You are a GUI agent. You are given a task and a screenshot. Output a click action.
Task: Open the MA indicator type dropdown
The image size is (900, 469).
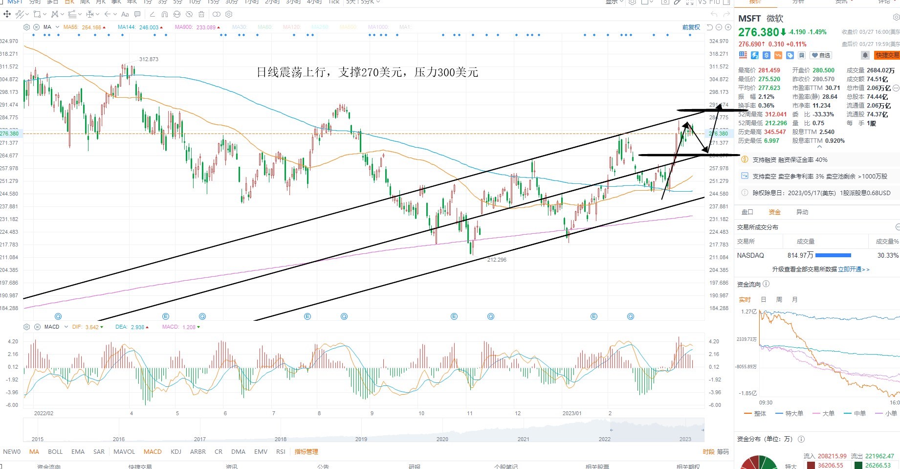coord(57,27)
